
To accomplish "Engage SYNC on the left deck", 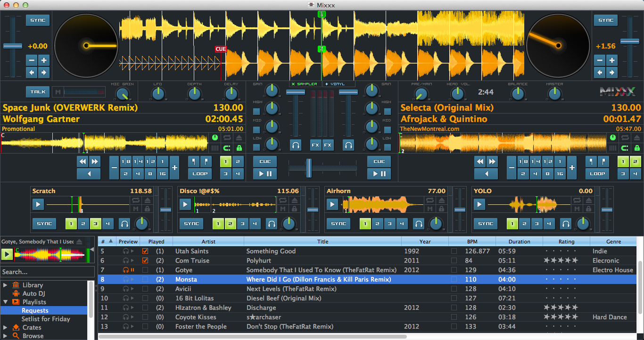I will pyautogui.click(x=37, y=20).
